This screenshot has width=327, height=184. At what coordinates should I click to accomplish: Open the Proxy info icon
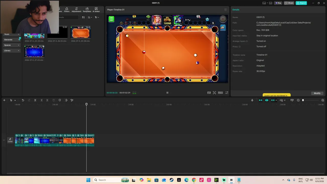coord(240,47)
